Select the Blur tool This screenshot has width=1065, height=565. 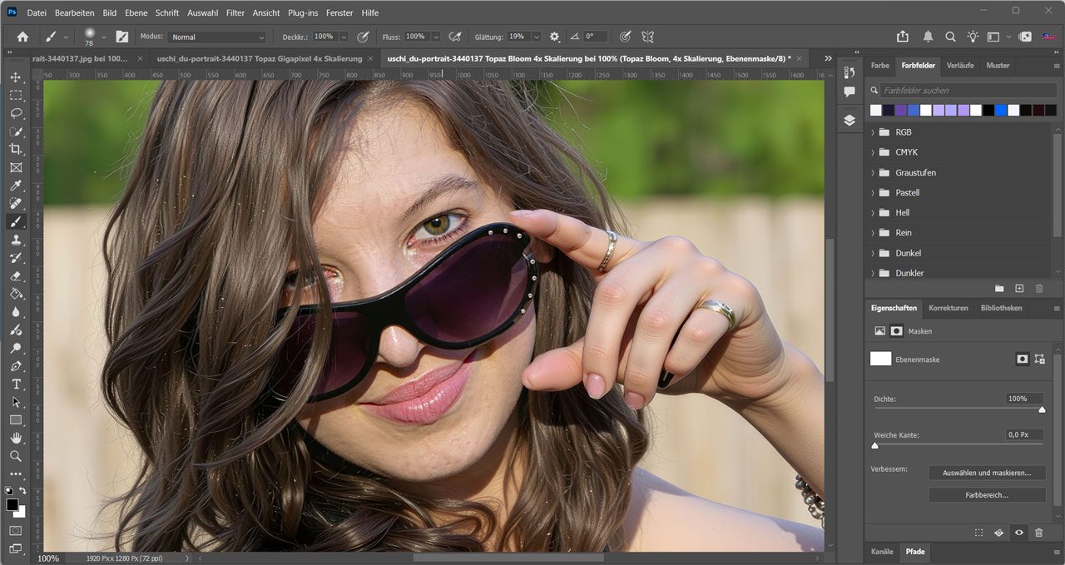click(x=16, y=312)
